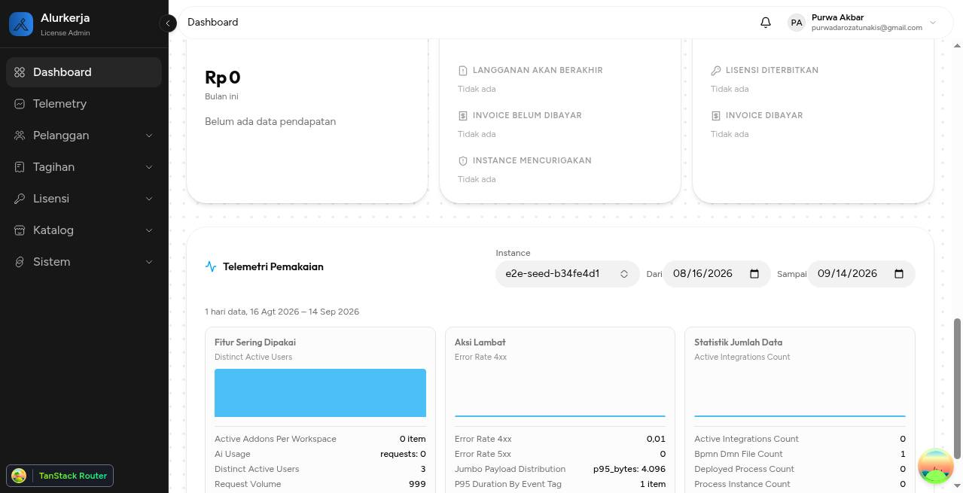Open the Instance e2e-seed-b34fe4d1 dropdown
The width and height of the screenshot is (963, 493).
click(x=567, y=274)
